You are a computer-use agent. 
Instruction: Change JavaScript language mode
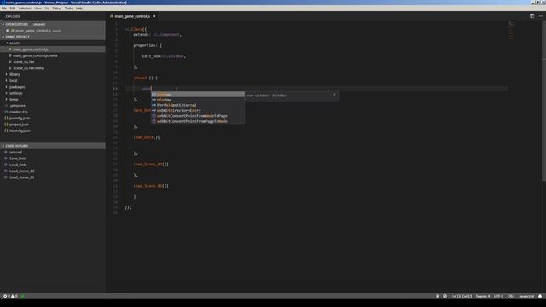click(526, 296)
